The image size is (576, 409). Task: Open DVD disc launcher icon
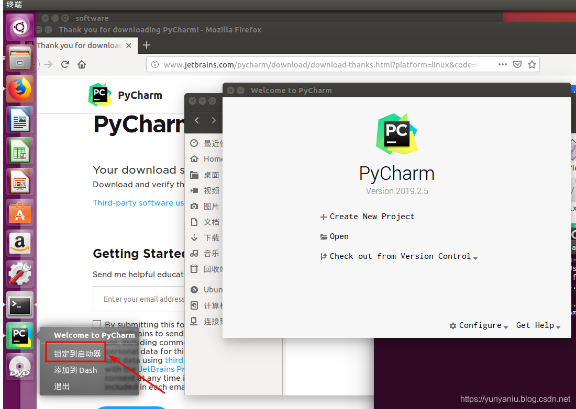click(20, 367)
